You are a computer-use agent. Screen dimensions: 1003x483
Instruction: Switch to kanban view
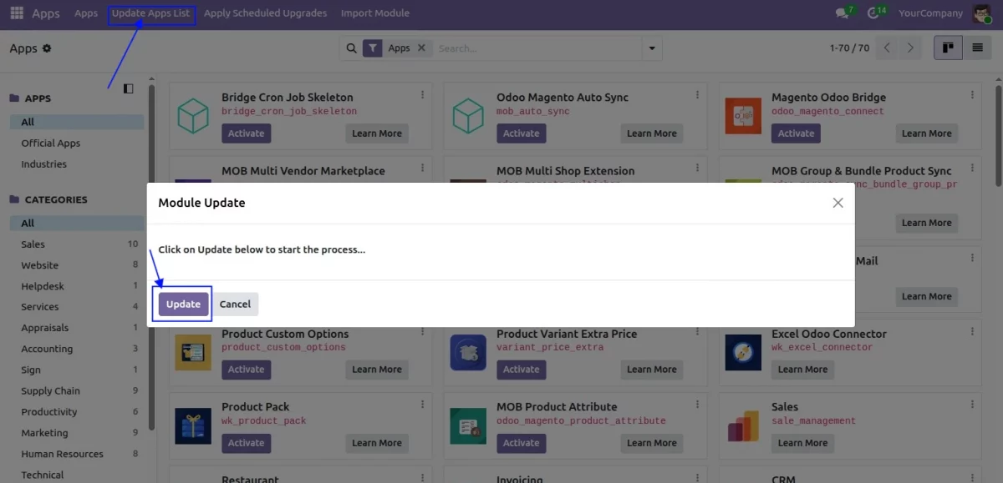pyautogui.click(x=948, y=48)
